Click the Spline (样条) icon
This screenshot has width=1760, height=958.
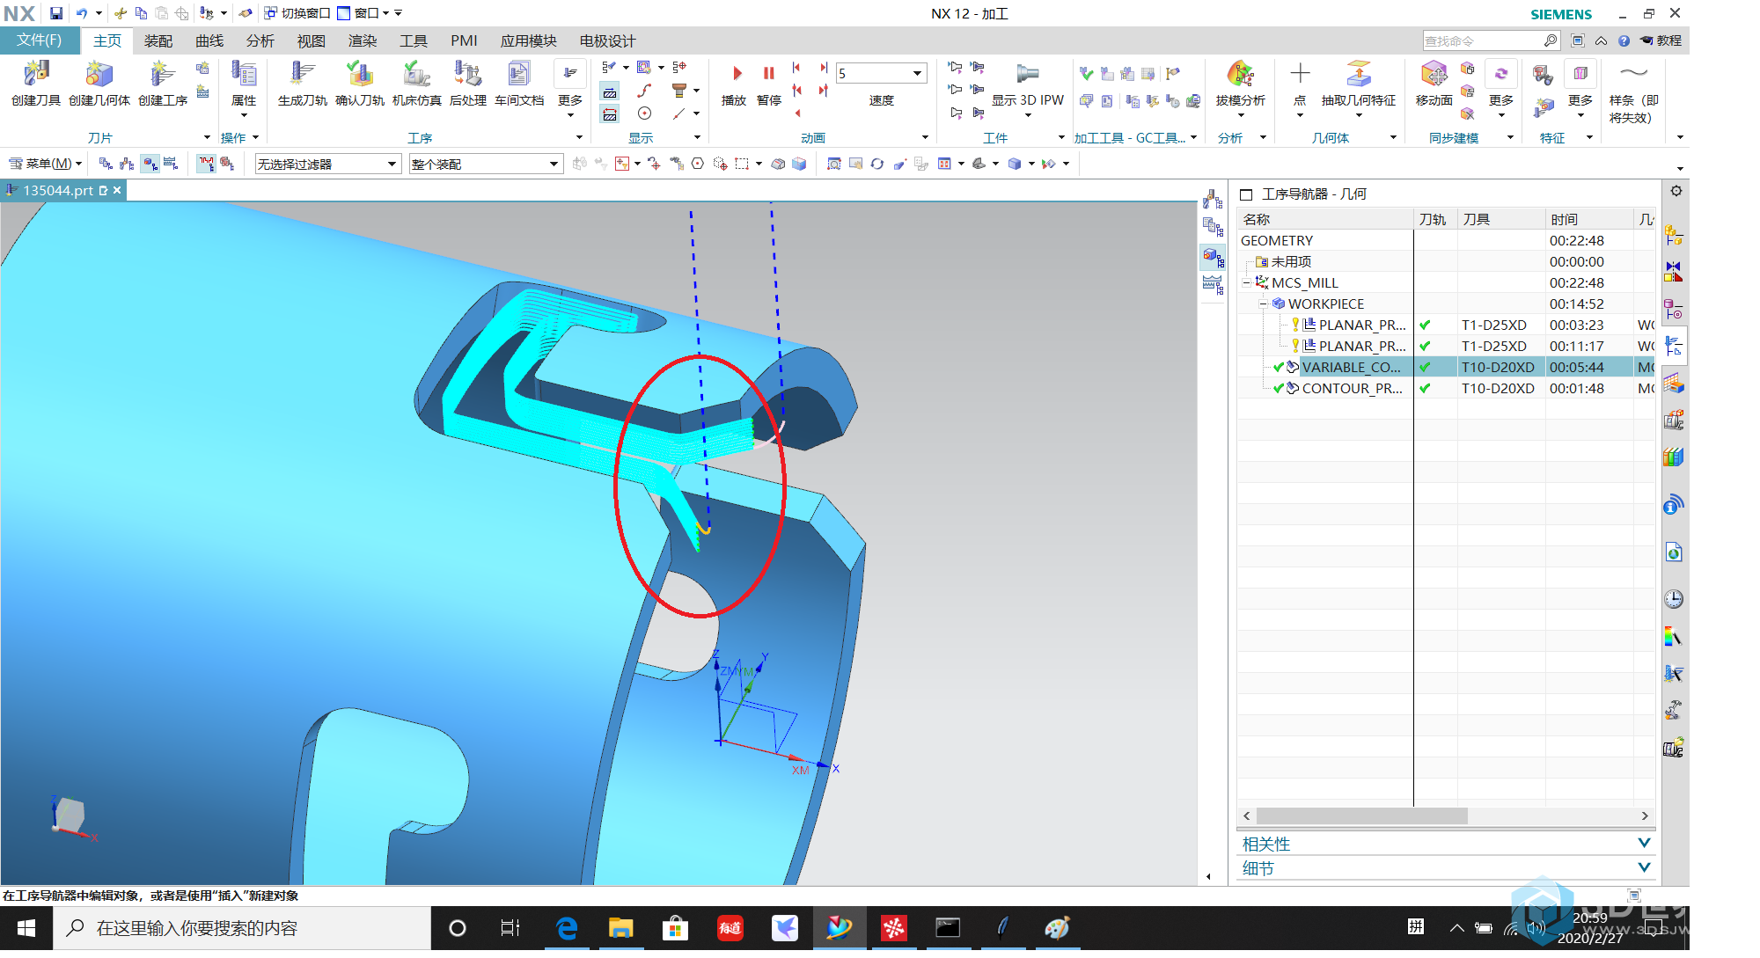click(x=1633, y=73)
